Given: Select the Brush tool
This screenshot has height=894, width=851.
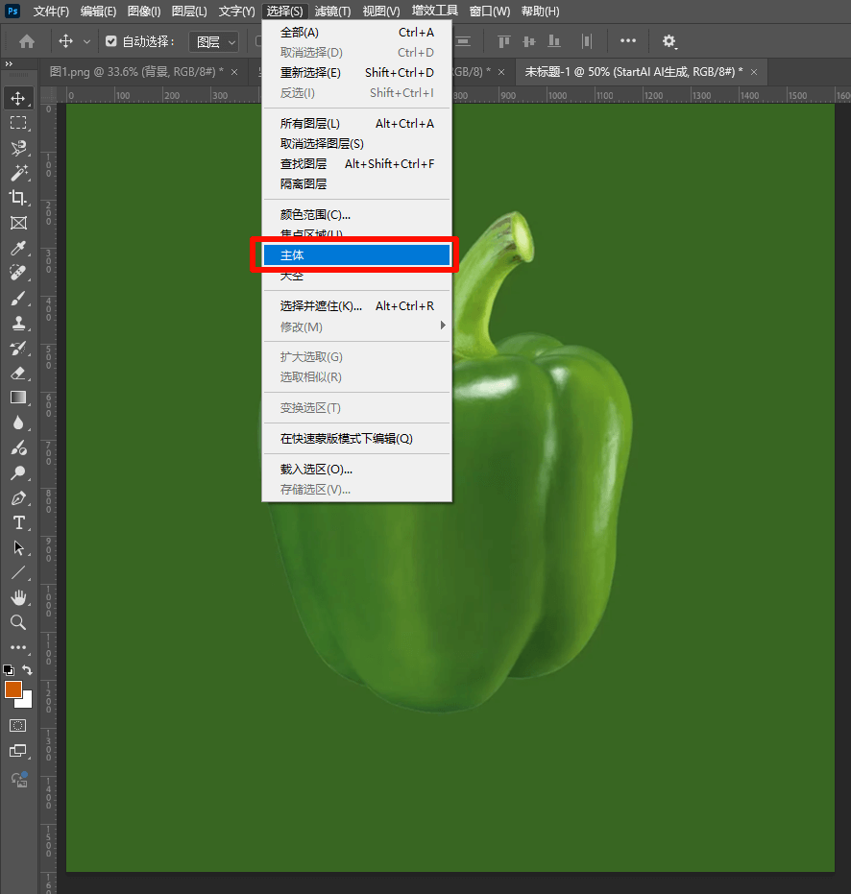Looking at the screenshot, I should click(x=18, y=298).
